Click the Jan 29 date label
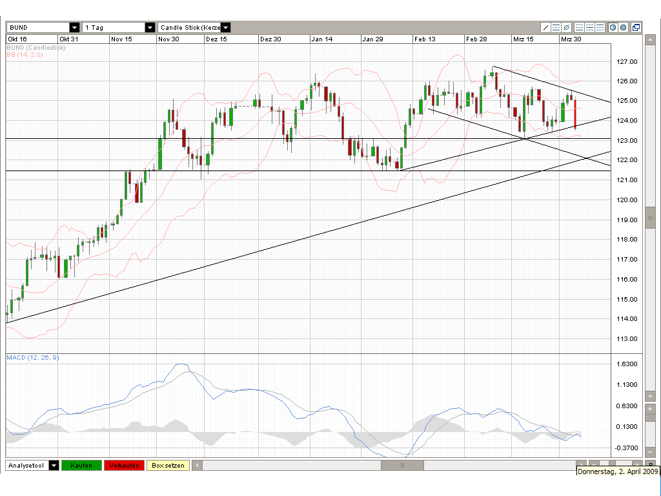The height and width of the screenshot is (496, 661). 373,39
